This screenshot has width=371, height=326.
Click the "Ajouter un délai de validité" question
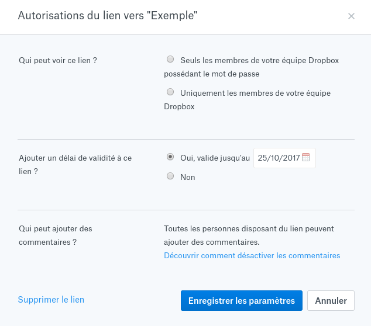tap(75, 159)
